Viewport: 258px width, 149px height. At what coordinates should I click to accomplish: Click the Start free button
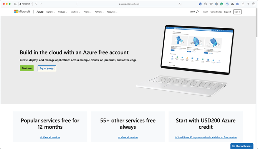pyautogui.click(x=27, y=68)
